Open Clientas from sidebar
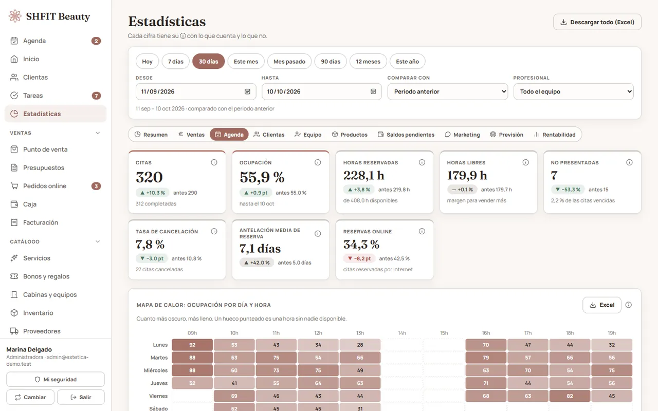 point(56,77)
